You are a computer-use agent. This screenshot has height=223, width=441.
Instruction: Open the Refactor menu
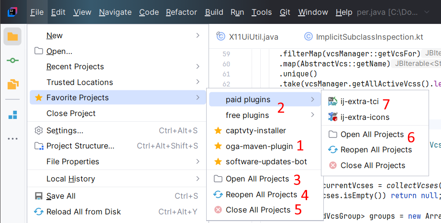181,12
